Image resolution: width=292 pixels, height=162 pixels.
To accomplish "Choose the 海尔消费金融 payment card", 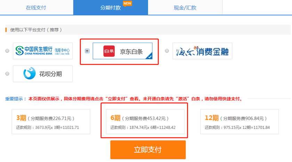I will coord(202,51).
